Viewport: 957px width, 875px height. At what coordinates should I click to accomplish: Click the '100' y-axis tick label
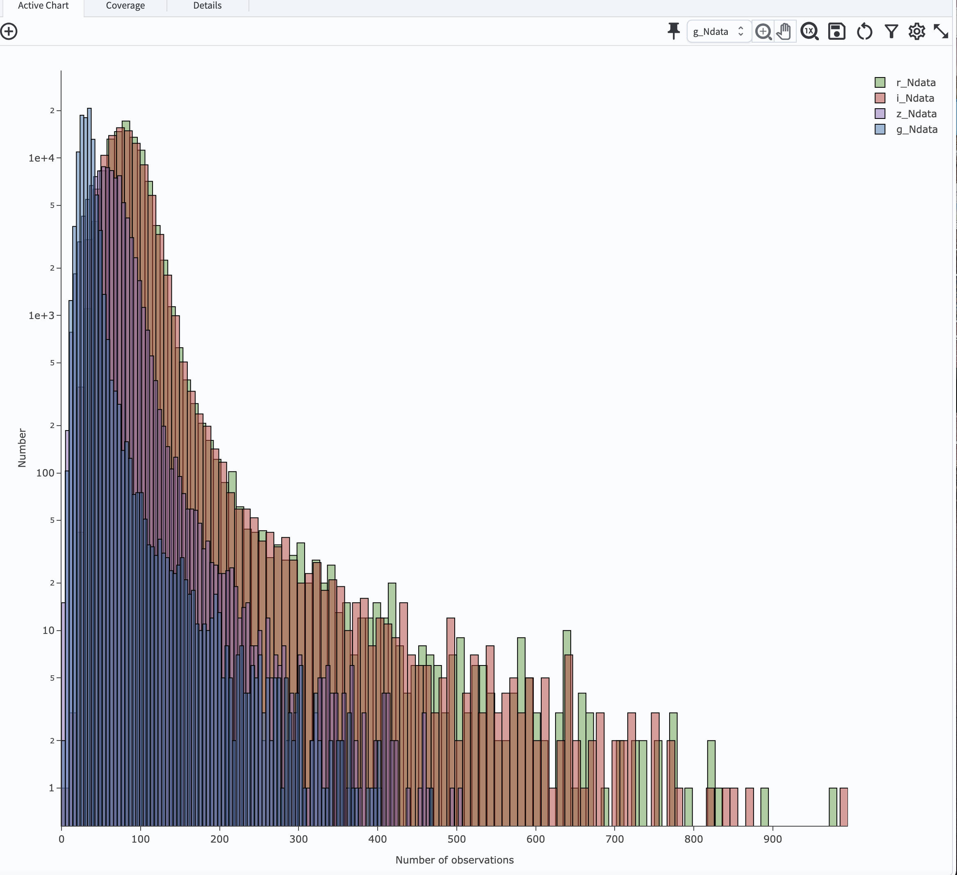46,473
